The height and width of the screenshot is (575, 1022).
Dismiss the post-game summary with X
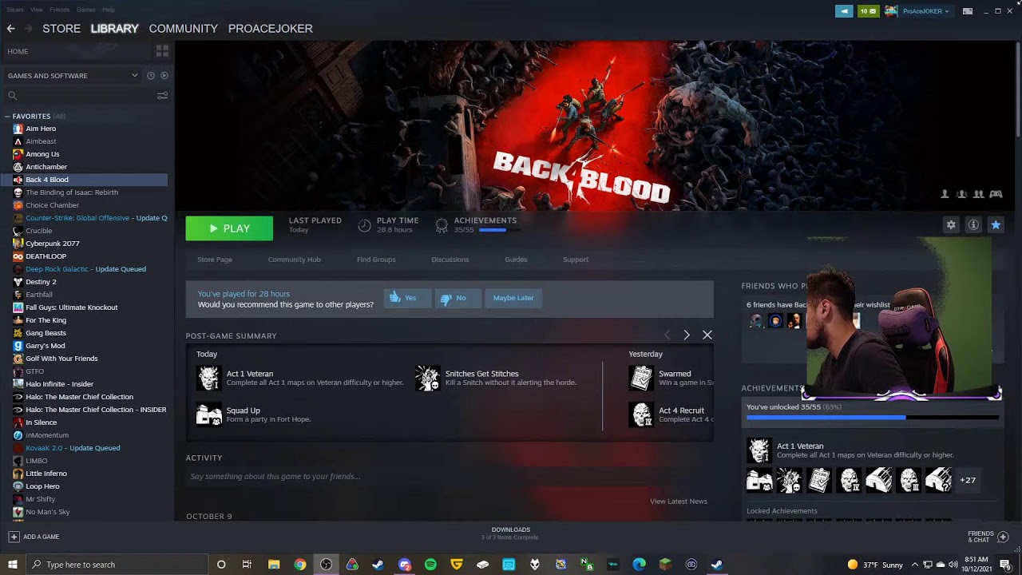click(x=707, y=335)
